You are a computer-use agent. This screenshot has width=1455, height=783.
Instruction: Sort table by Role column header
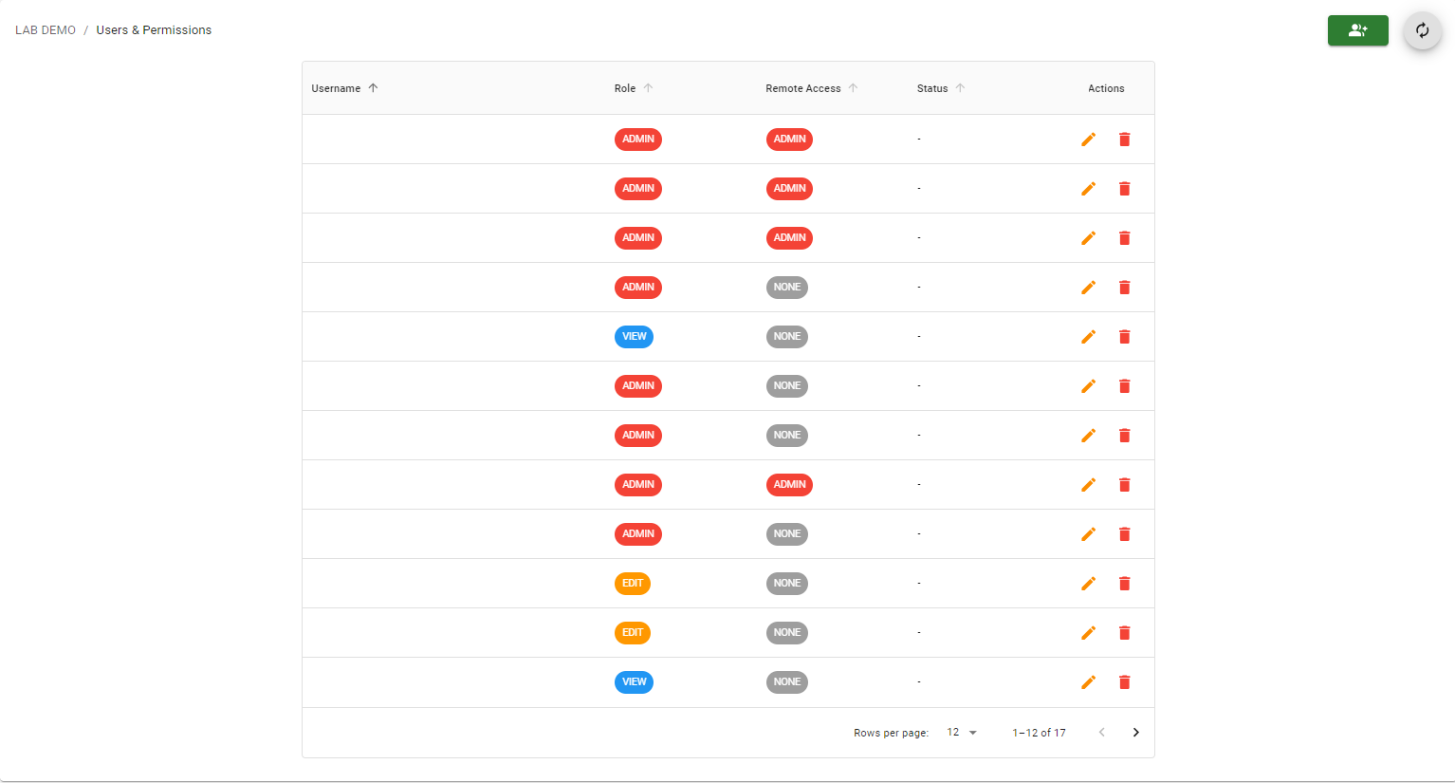point(625,88)
